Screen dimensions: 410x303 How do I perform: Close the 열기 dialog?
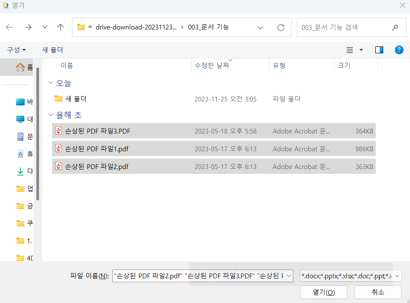(x=403, y=5)
